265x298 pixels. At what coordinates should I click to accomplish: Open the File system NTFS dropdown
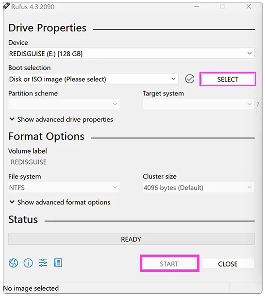pos(64,188)
